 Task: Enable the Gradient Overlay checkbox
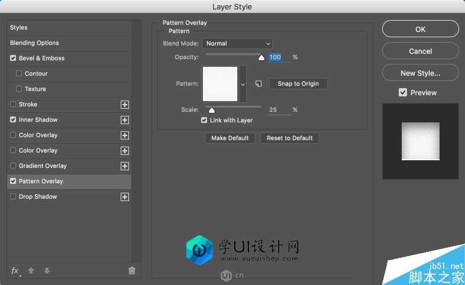pyautogui.click(x=13, y=166)
